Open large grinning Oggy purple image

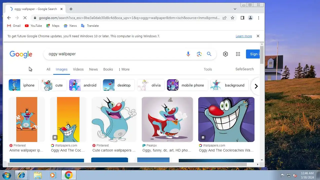pyautogui.click(x=226, y=119)
